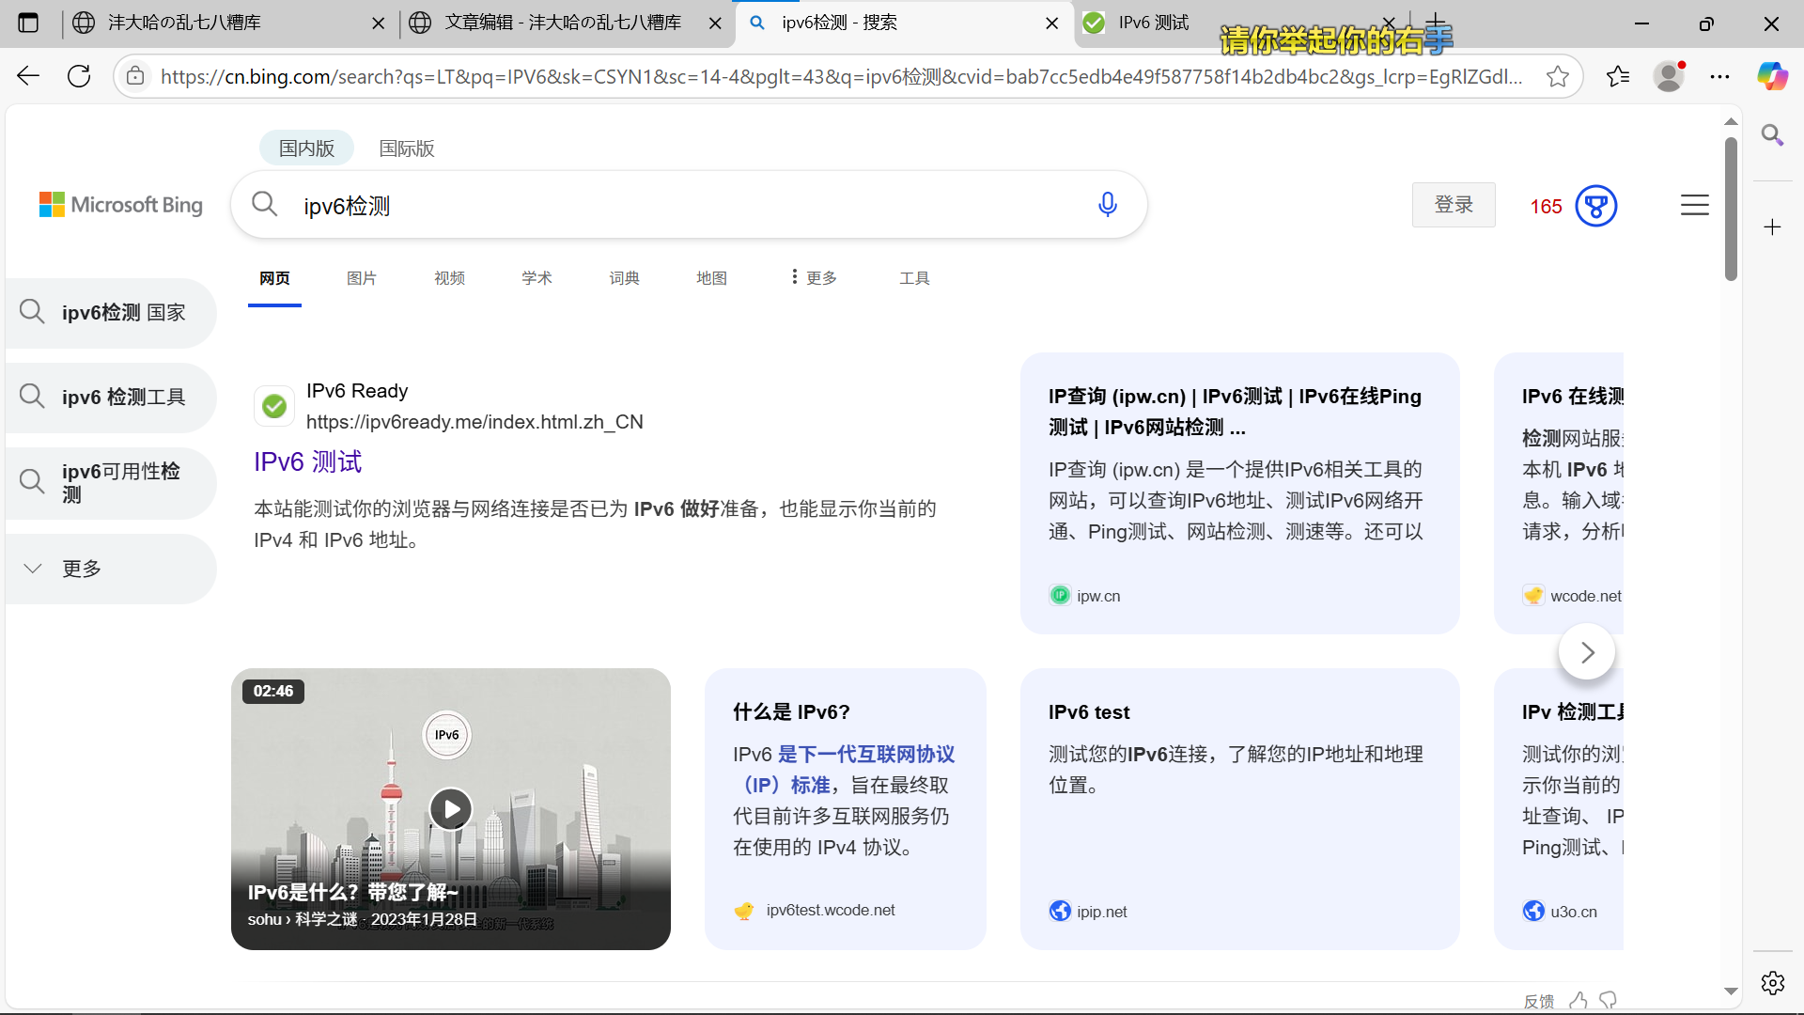
Task: Open the IP查询 (ipw.cn) card
Action: pos(1239,493)
